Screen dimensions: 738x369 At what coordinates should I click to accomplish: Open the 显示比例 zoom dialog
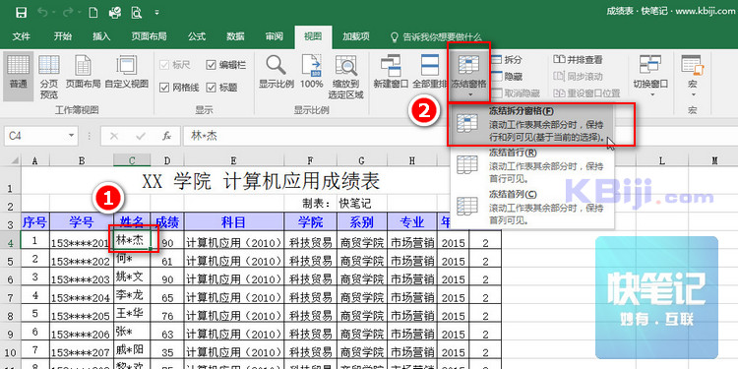pos(277,73)
